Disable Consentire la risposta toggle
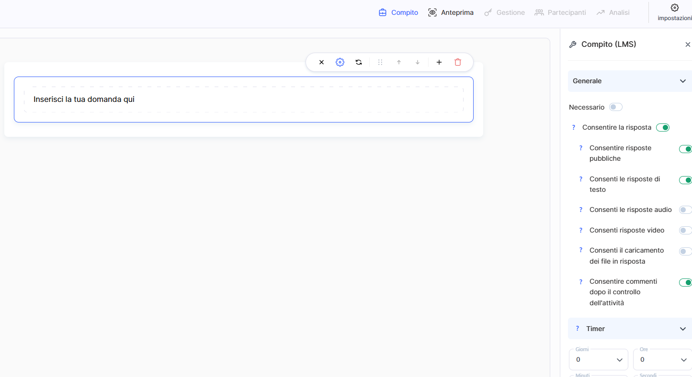This screenshot has height=377, width=692. [662, 127]
